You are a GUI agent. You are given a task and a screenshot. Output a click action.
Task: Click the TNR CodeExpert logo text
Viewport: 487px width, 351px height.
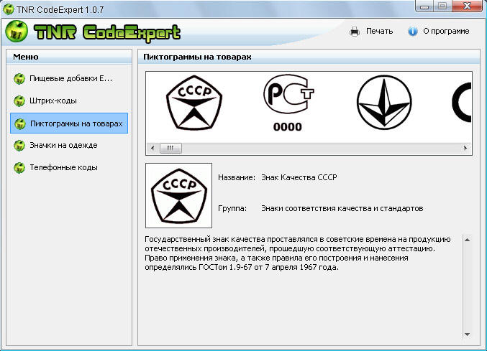click(x=107, y=33)
